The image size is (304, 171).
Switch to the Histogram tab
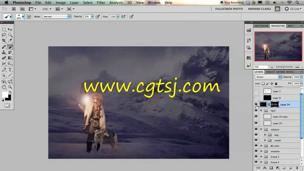(261, 26)
